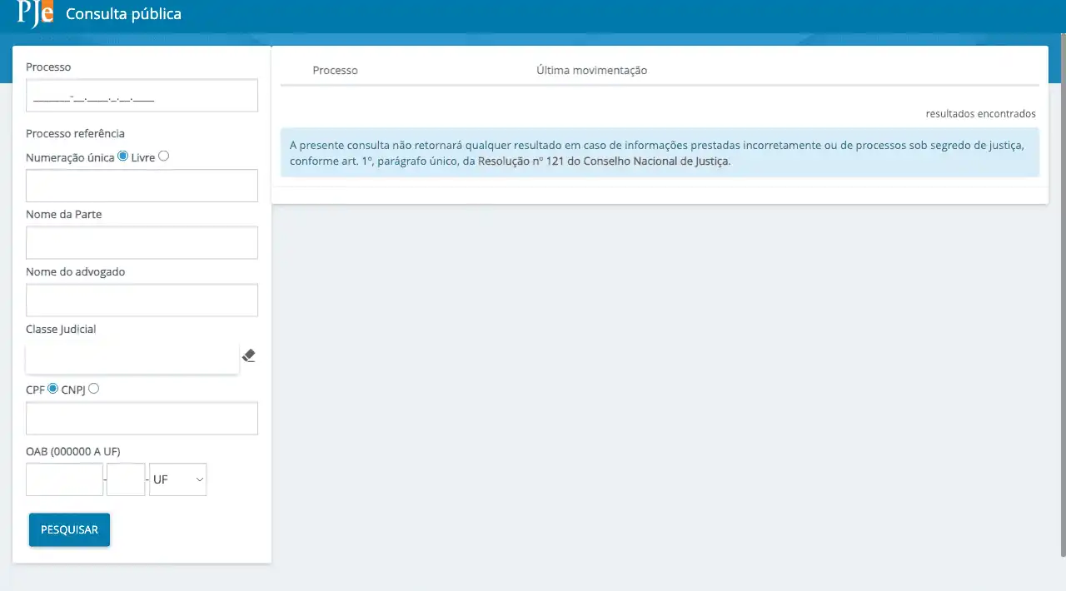Focus the CPF number input box
Image resolution: width=1066 pixels, height=591 pixels.
point(142,419)
